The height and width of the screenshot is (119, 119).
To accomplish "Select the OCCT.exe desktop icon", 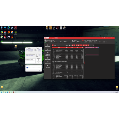I will click(x=12, y=37).
